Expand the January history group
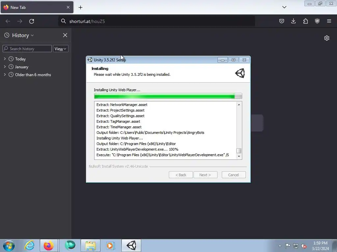Screen dimensions: 337x252 [x=5, y=67]
